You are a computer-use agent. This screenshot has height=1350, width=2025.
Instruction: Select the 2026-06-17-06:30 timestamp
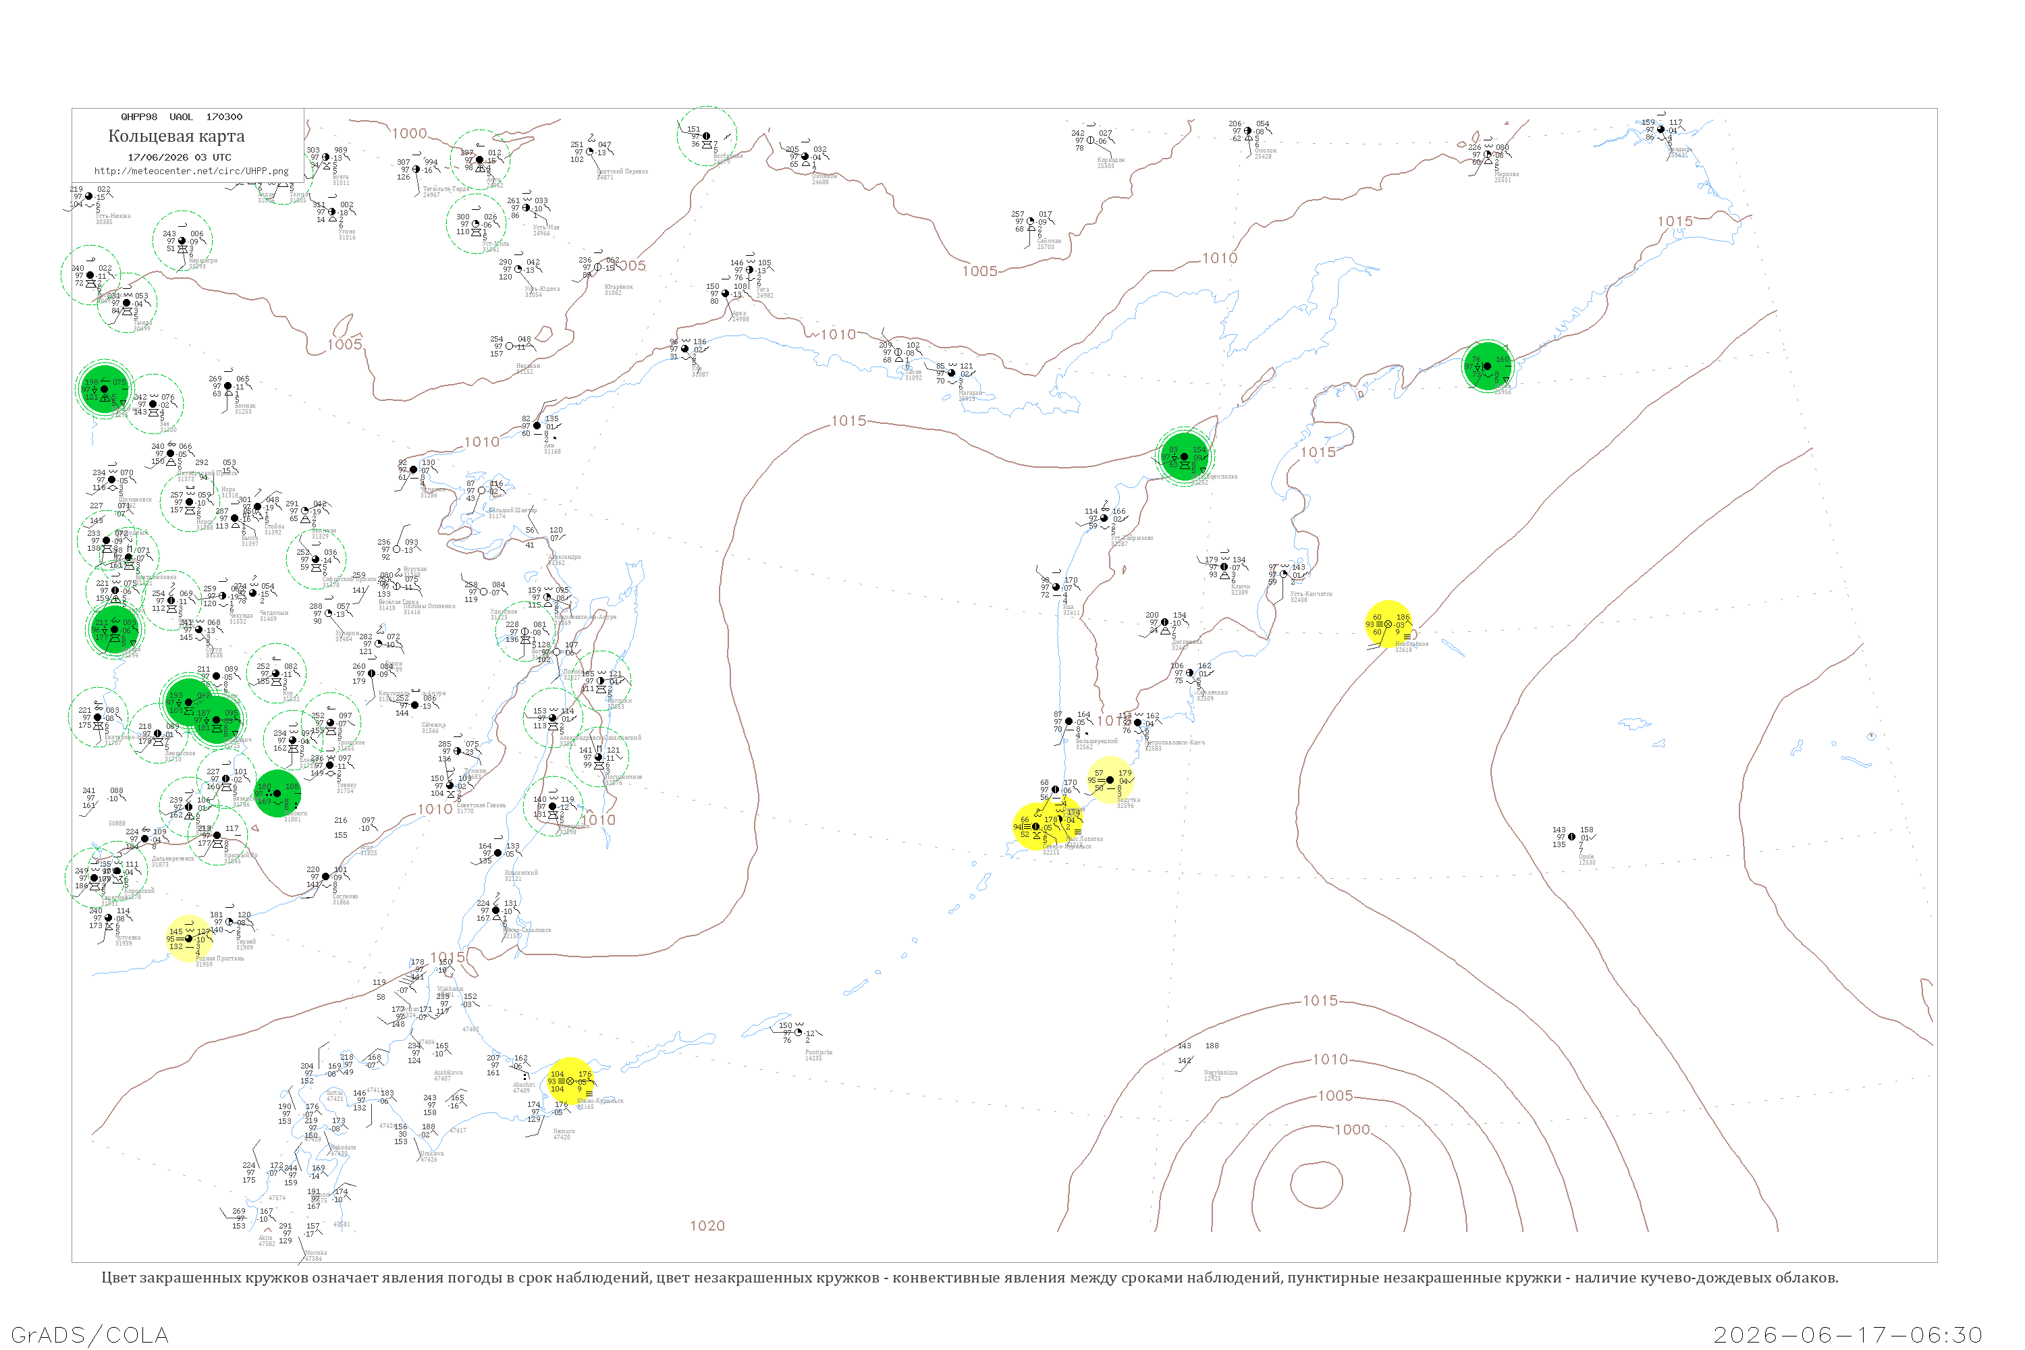(1849, 1334)
